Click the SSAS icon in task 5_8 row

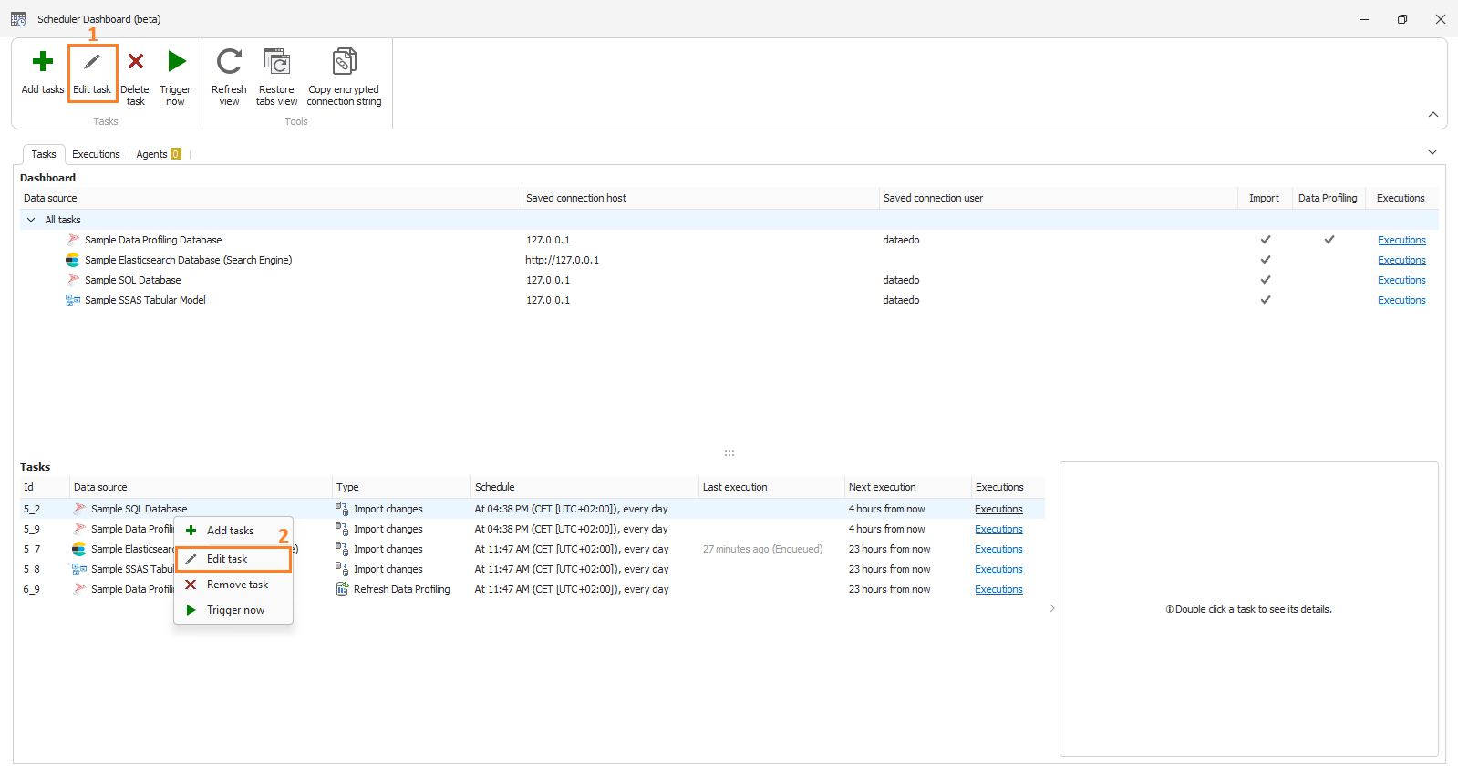pyautogui.click(x=79, y=569)
